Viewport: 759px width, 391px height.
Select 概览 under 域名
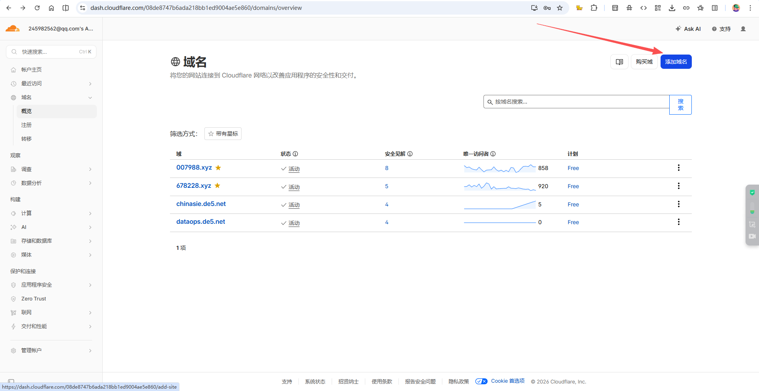coord(56,111)
